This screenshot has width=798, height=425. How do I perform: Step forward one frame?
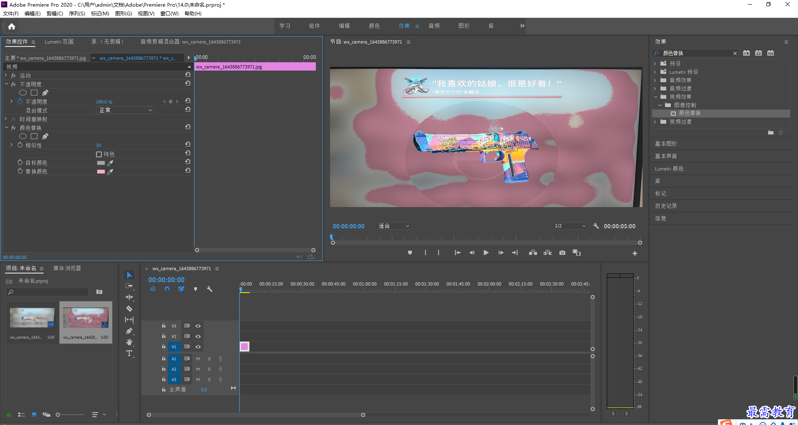click(501, 253)
